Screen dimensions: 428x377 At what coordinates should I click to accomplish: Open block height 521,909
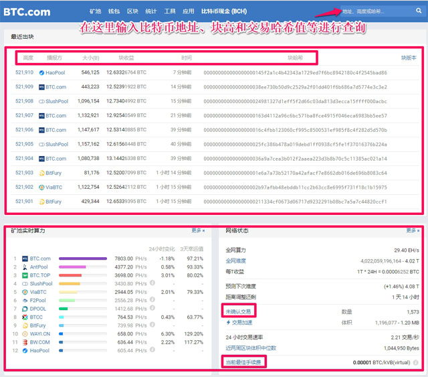click(24, 86)
